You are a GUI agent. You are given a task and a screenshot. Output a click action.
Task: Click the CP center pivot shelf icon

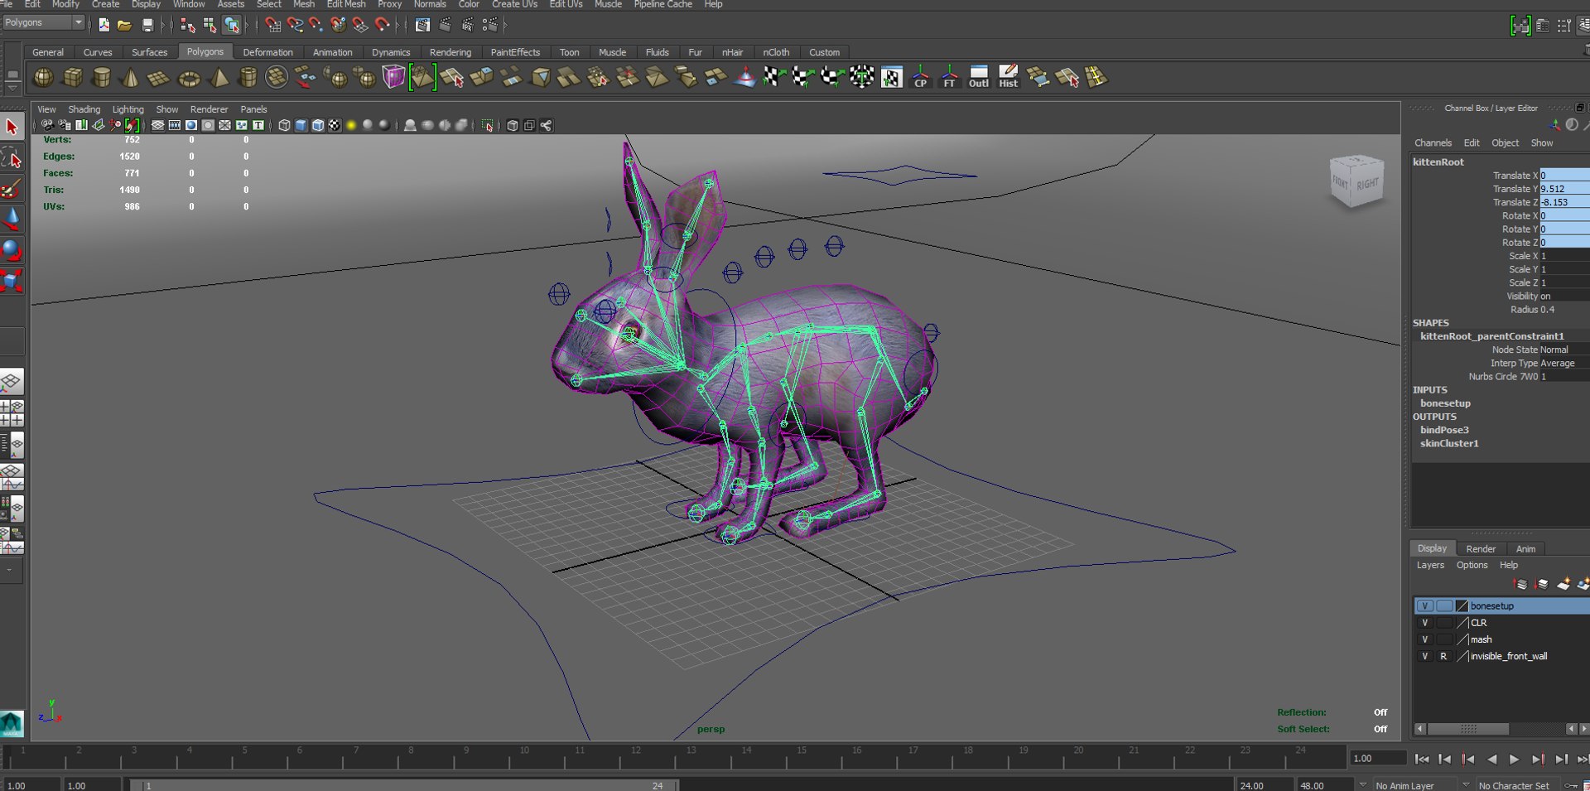click(920, 77)
